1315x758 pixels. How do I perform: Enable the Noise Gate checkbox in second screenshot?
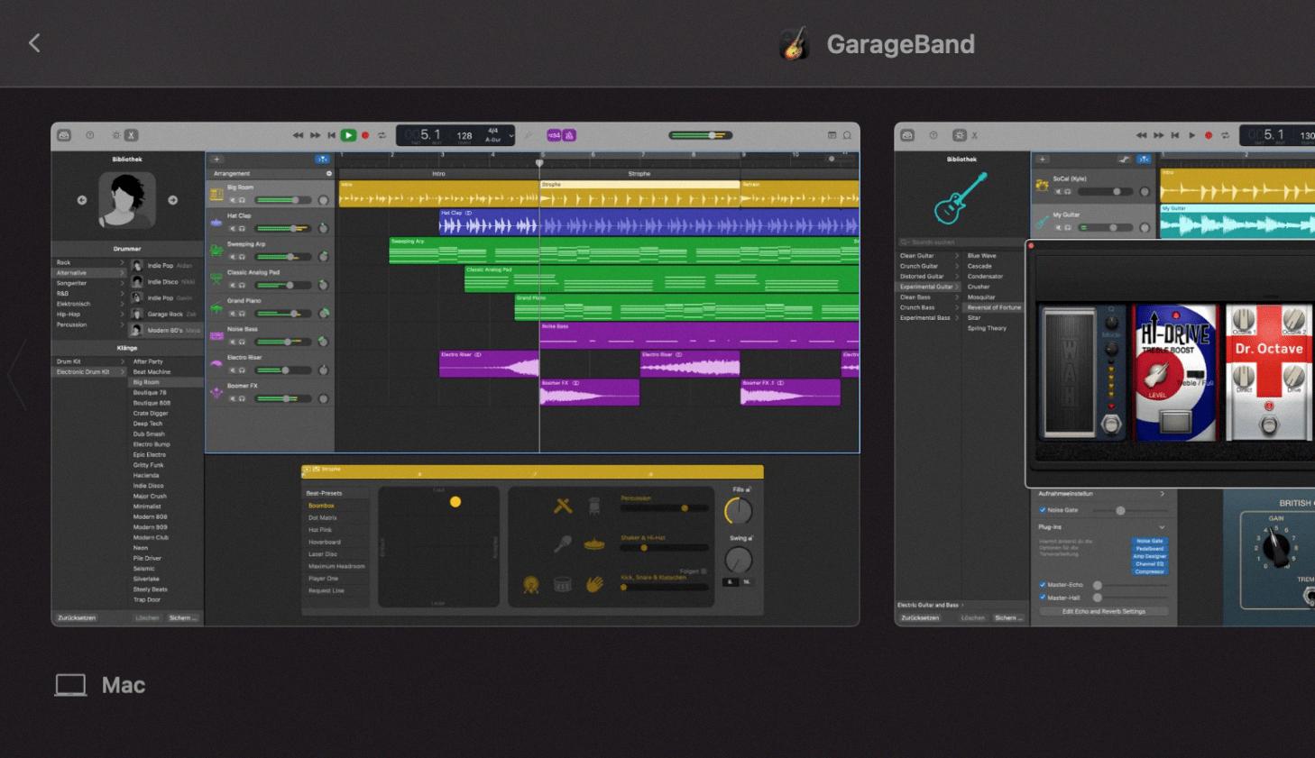point(1043,510)
